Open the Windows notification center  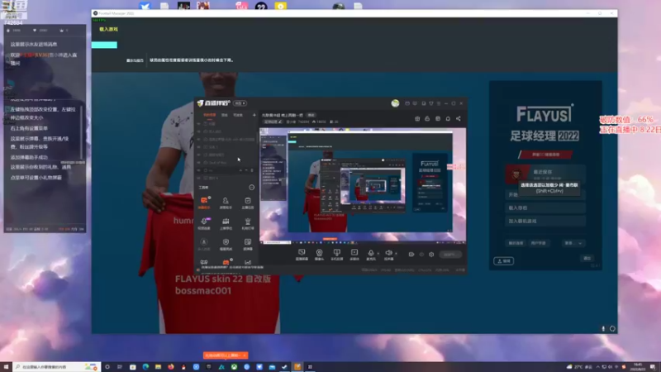coord(653,367)
